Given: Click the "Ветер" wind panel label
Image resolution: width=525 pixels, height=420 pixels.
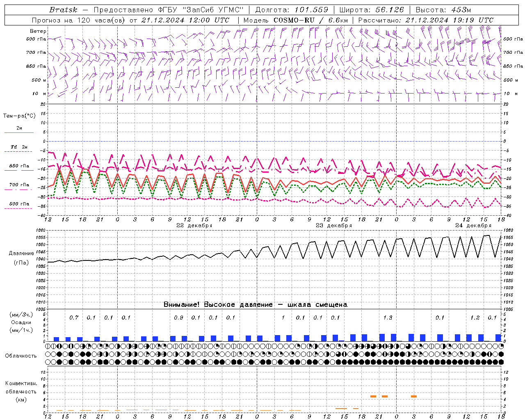Looking at the screenshot, I should [38, 31].
